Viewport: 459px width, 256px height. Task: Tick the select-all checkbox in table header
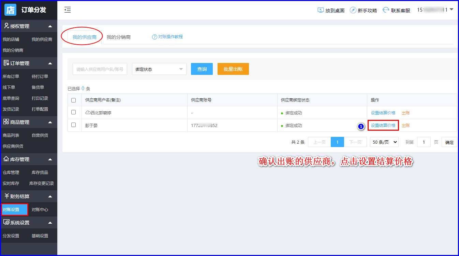(x=73, y=100)
